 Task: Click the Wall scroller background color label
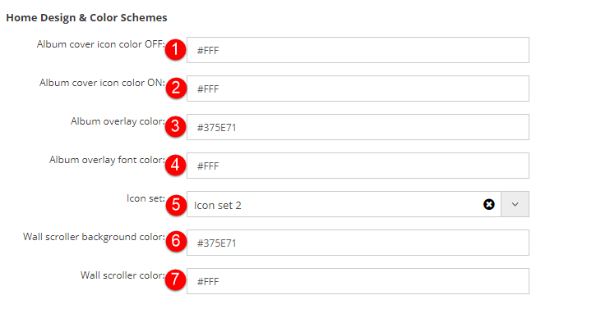pos(94,237)
